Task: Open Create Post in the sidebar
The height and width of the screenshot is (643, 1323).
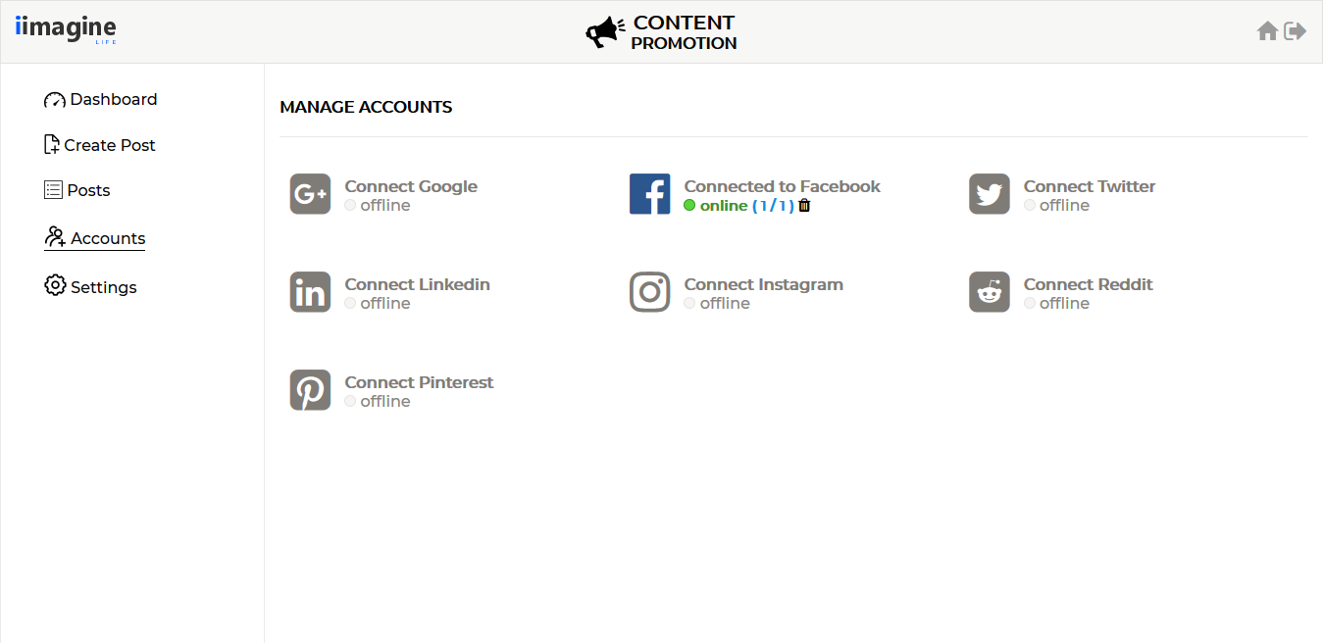Action: click(x=100, y=145)
